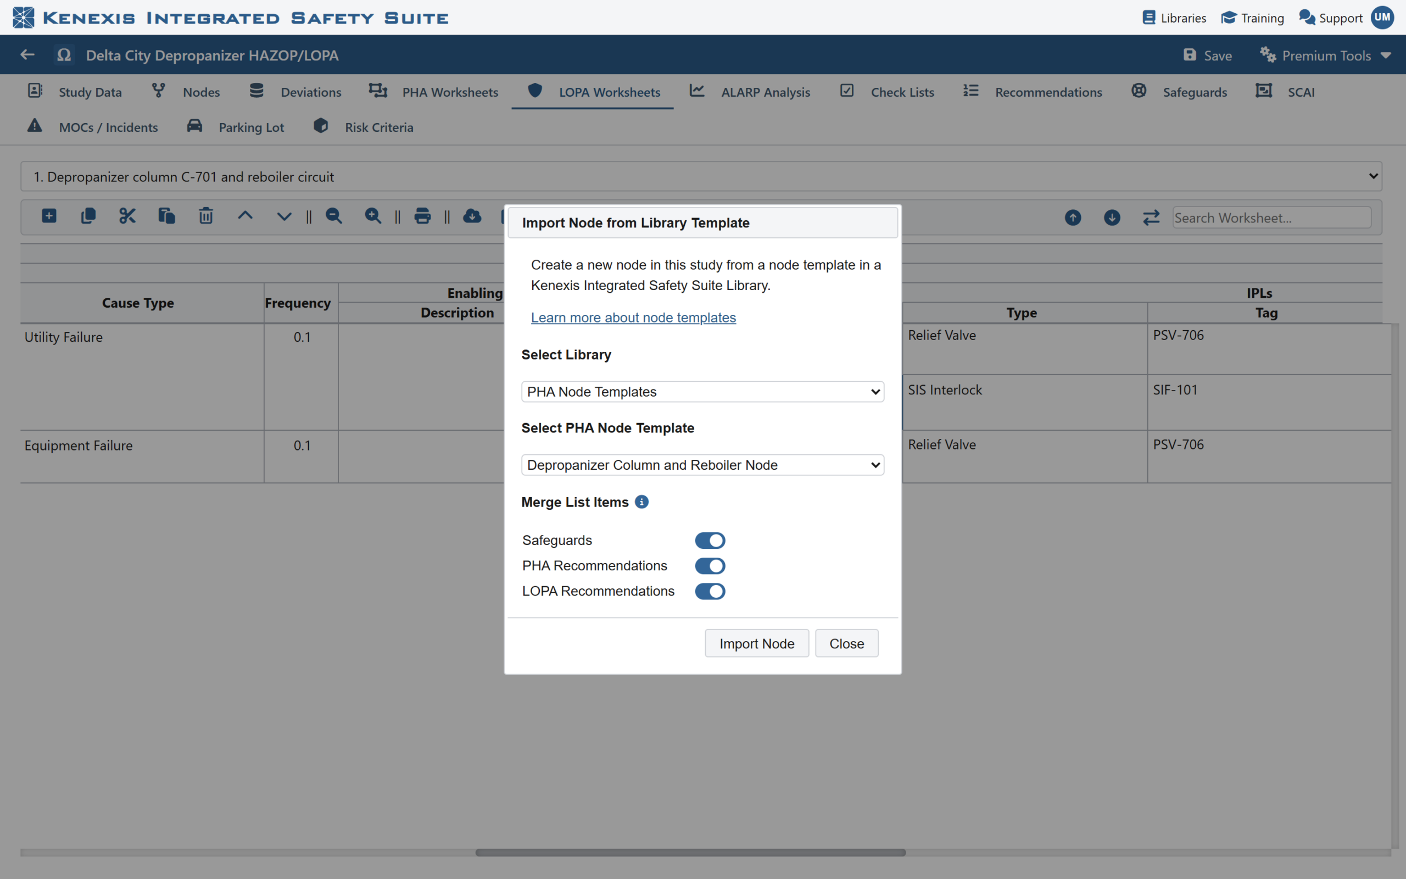The height and width of the screenshot is (879, 1406).
Task: Toggle the LOPA Recommendations merge switch
Action: [710, 591]
